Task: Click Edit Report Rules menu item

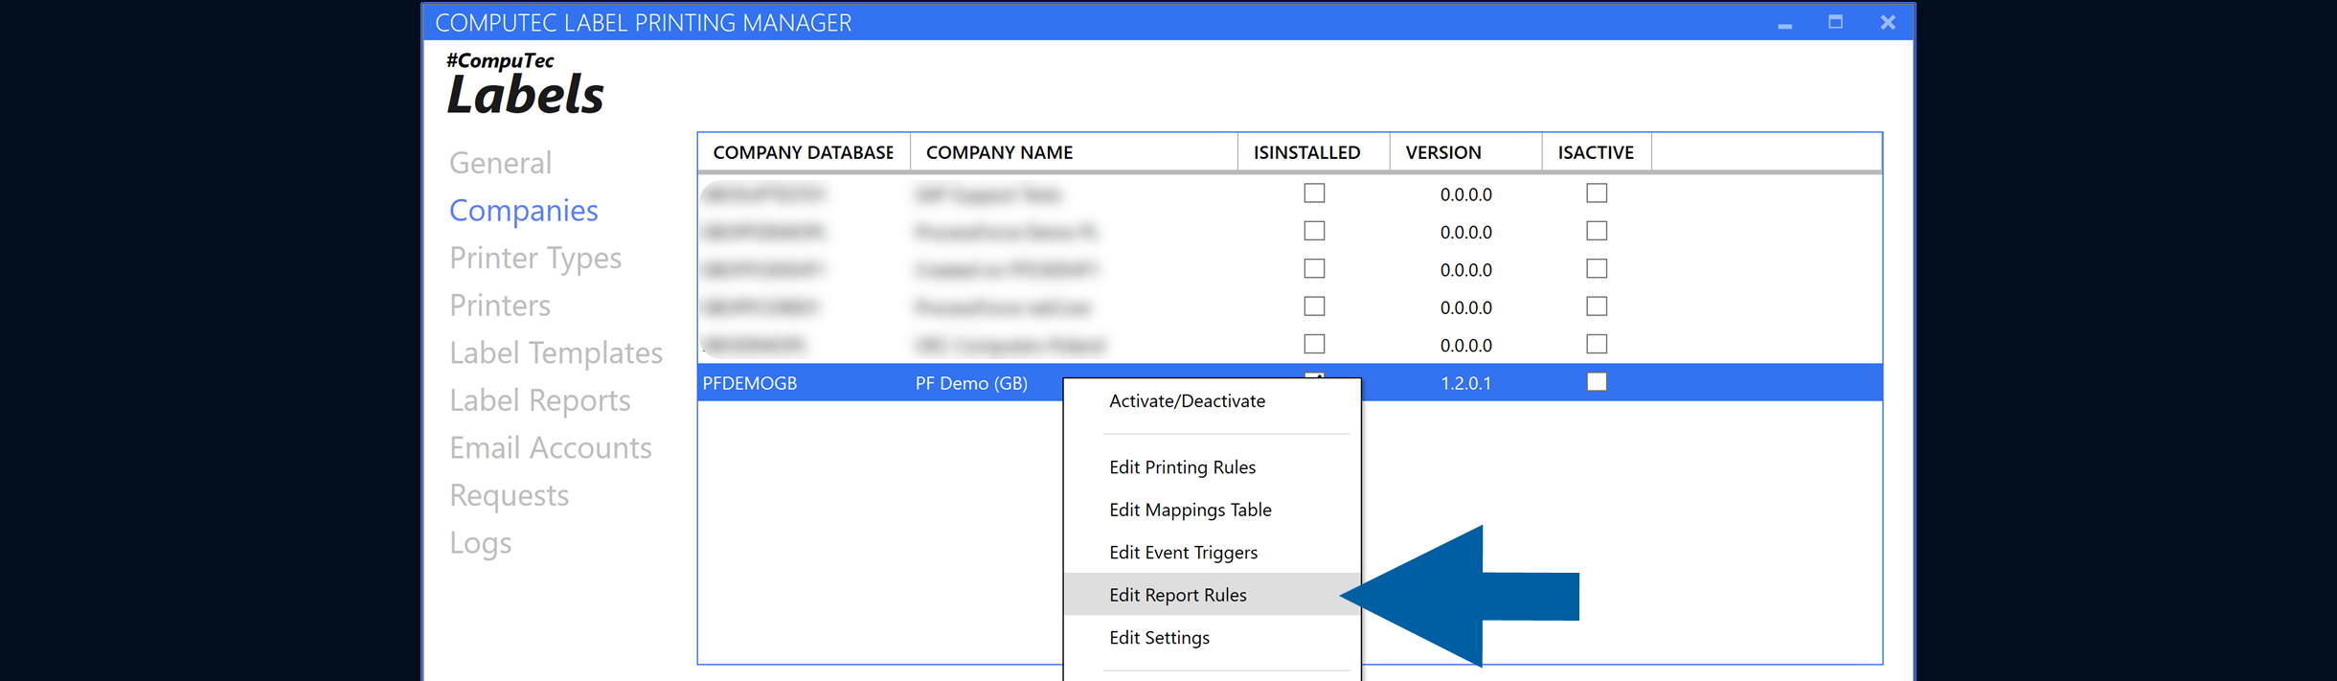Action: click(1212, 595)
